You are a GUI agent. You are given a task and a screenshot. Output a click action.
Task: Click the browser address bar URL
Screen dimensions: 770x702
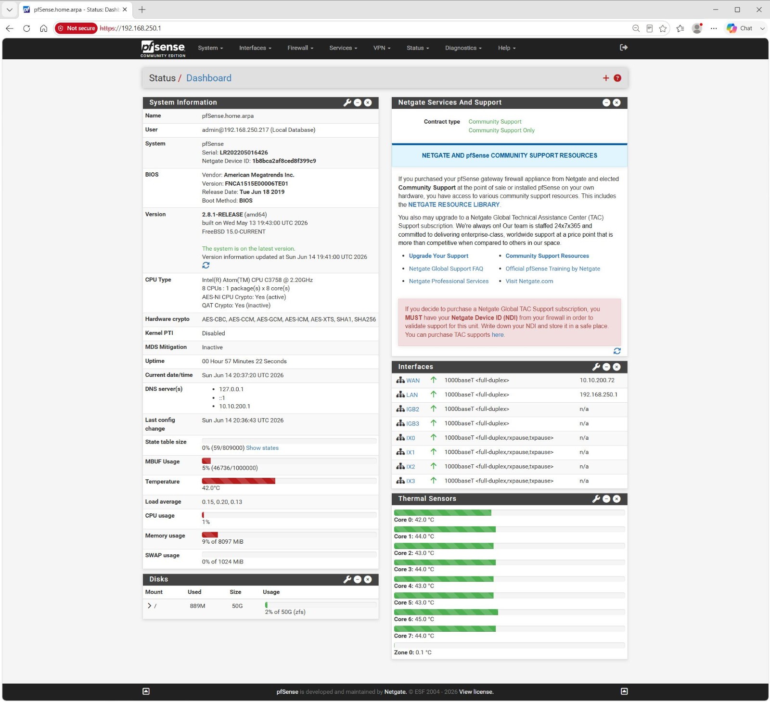tap(130, 28)
